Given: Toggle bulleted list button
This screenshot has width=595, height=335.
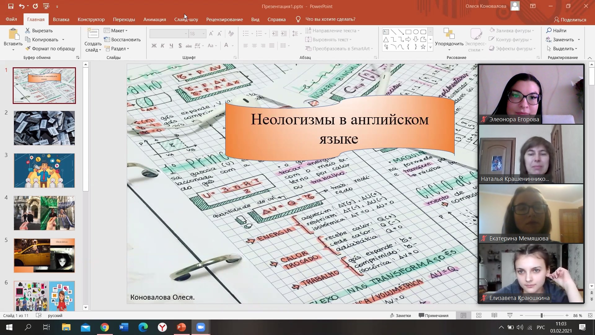Looking at the screenshot, I should [x=246, y=33].
